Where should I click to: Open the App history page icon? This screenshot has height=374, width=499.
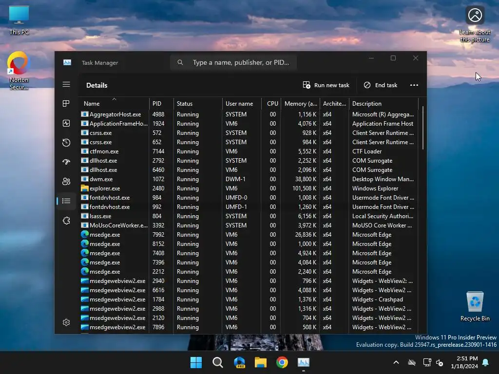tap(66, 143)
